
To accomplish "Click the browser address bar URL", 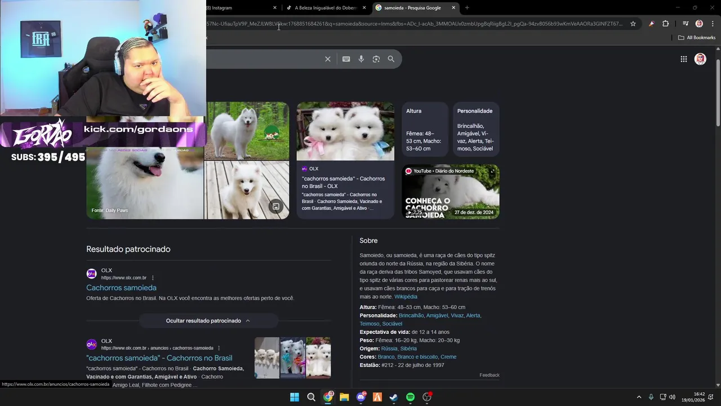I will tap(415, 24).
